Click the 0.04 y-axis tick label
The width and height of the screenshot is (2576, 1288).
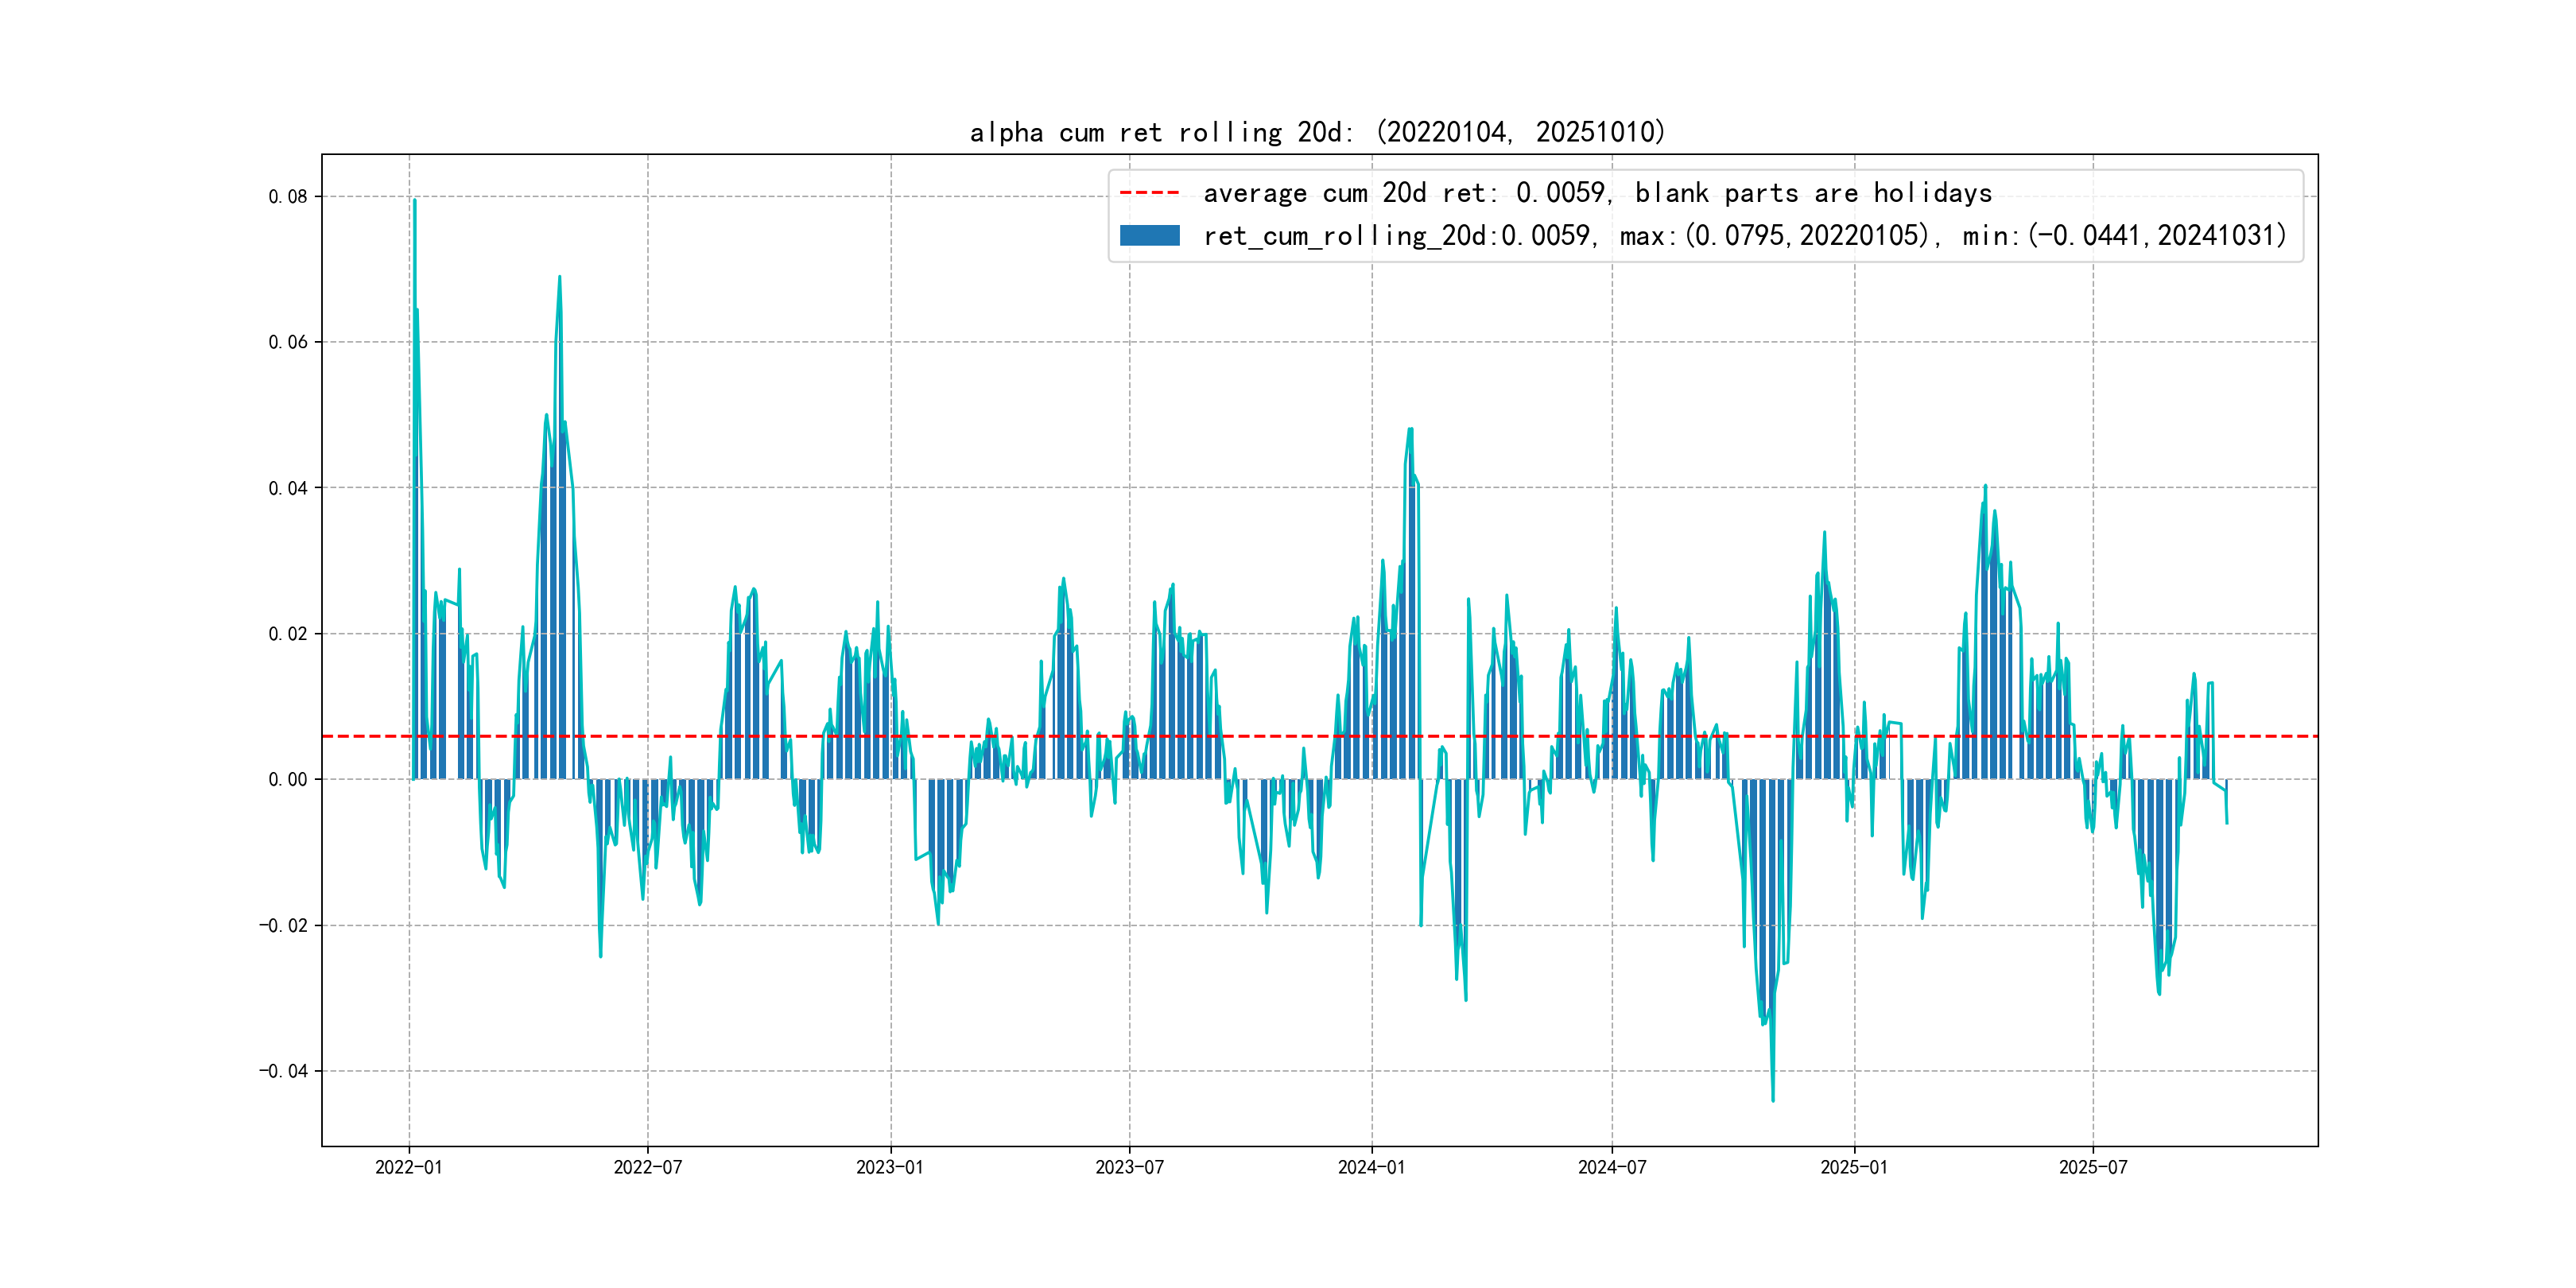pos(288,488)
